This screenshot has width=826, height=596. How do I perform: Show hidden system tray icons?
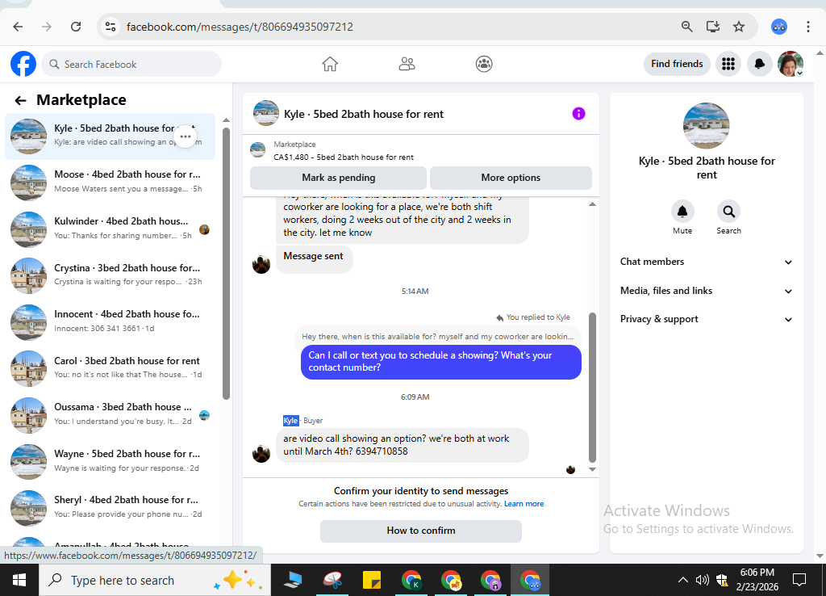pyautogui.click(x=682, y=580)
